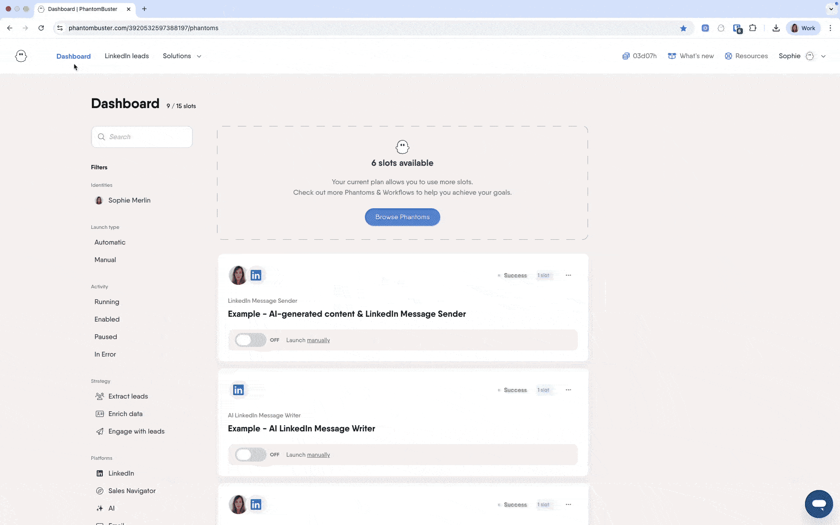
Task: Click manually link on Message Sender card
Action: click(318, 340)
